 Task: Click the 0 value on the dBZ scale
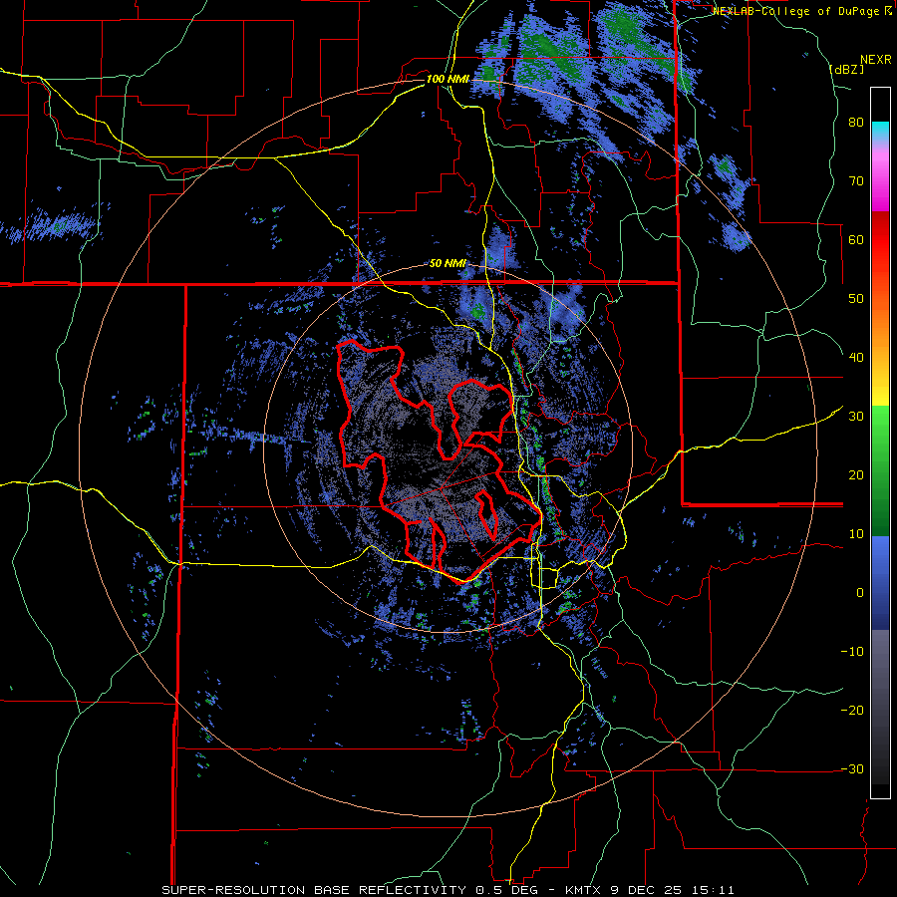(x=860, y=593)
